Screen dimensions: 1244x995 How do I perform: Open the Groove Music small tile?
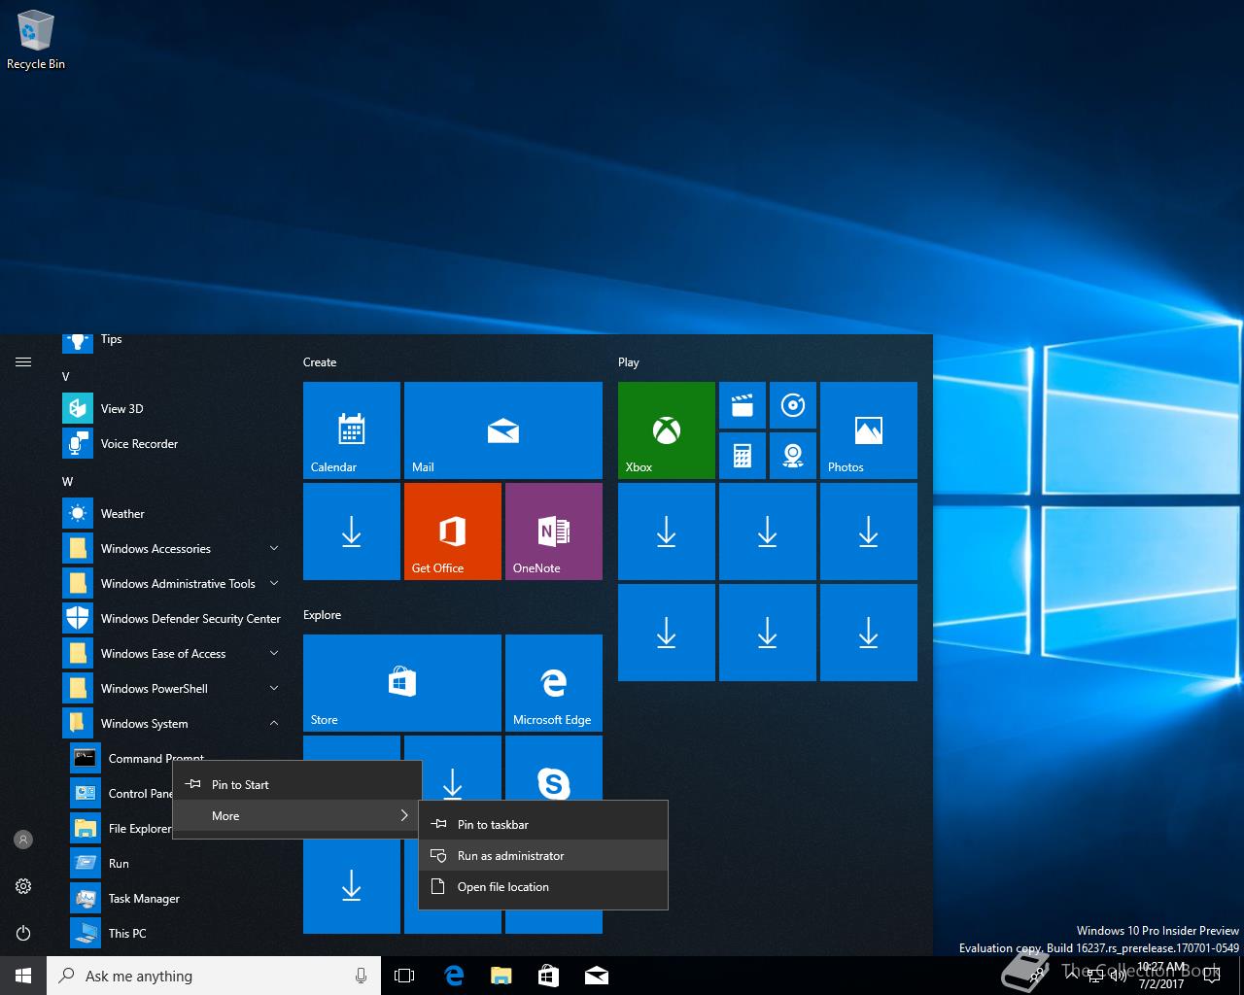[793, 405]
